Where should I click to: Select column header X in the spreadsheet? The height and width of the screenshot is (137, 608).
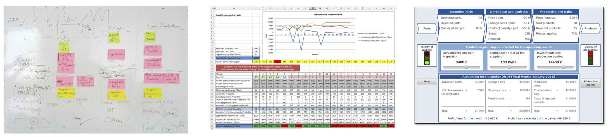391,8
